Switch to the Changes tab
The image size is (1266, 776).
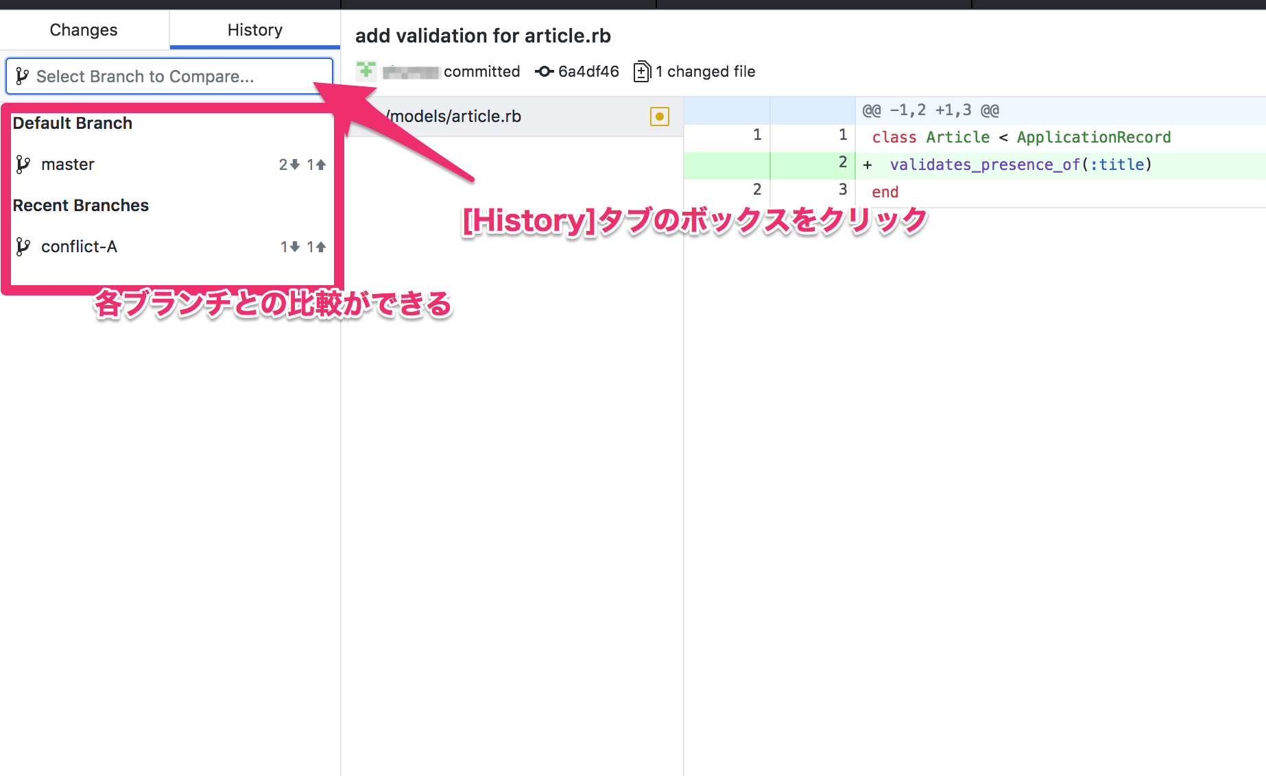[x=84, y=30]
